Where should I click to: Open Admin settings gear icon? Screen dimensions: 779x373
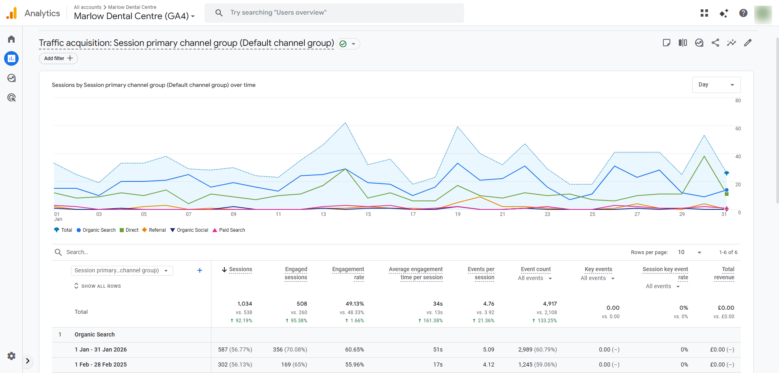coord(11,356)
